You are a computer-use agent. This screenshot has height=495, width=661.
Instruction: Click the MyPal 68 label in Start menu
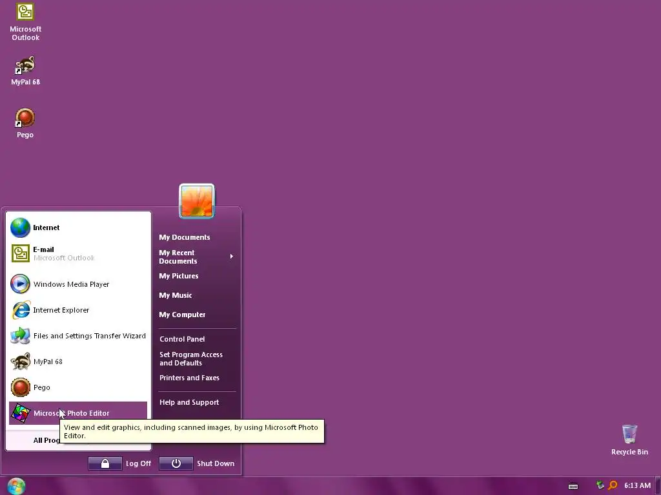click(48, 362)
